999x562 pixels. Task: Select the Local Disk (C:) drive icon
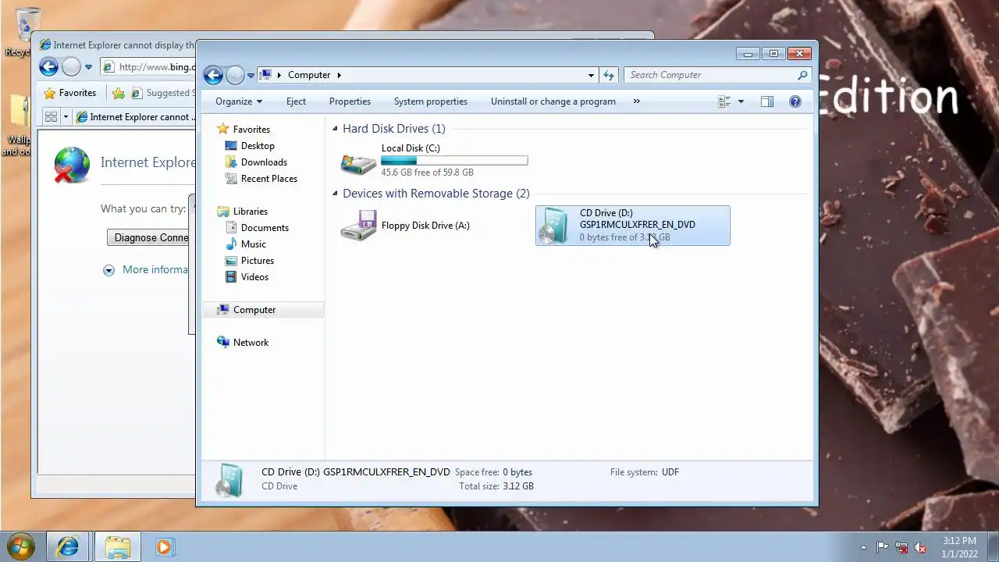click(358, 163)
